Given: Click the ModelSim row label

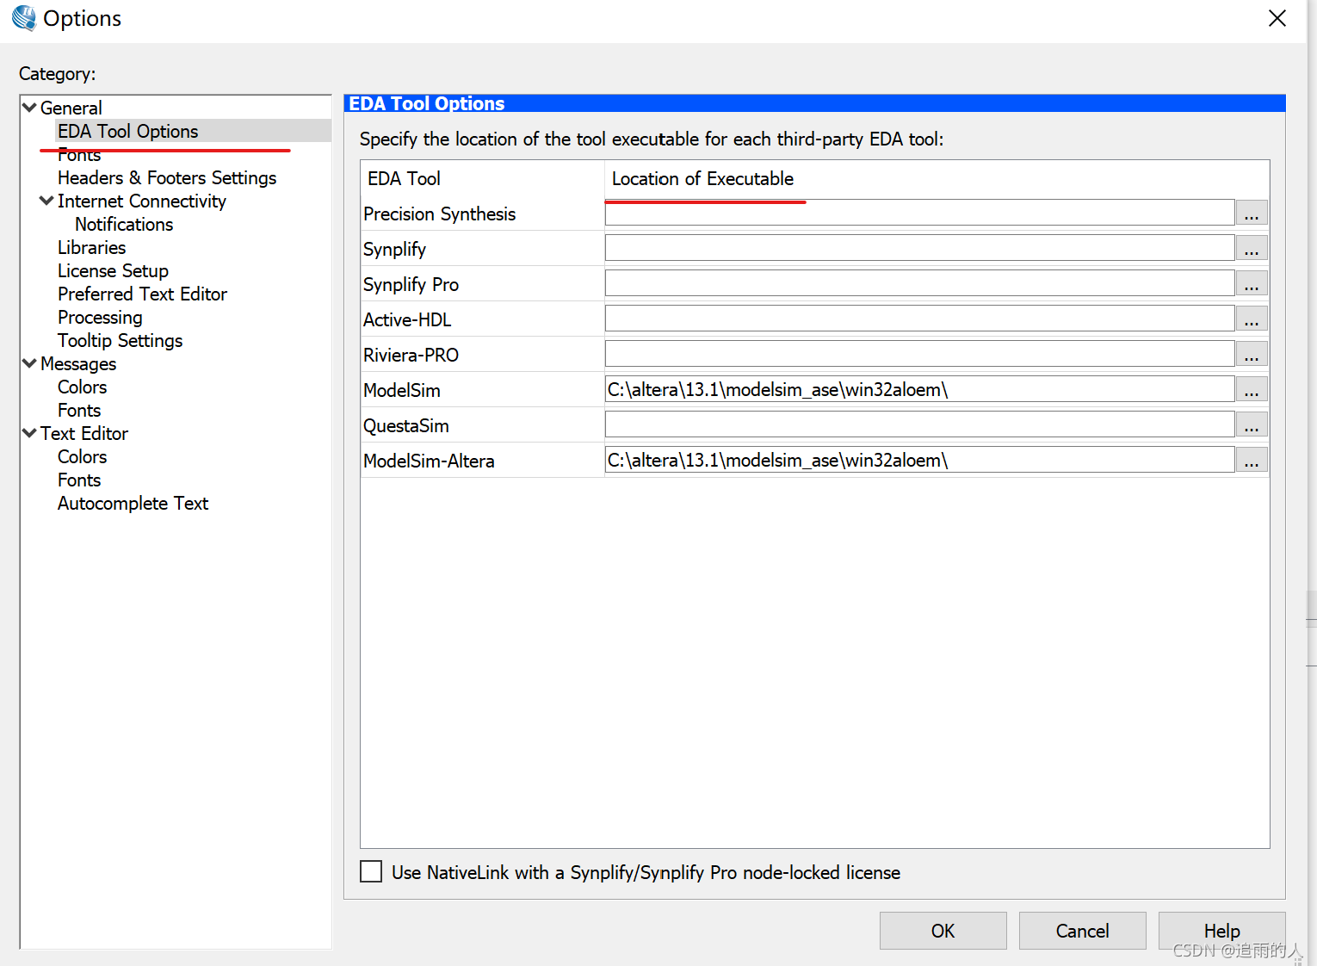Looking at the screenshot, I should (401, 390).
